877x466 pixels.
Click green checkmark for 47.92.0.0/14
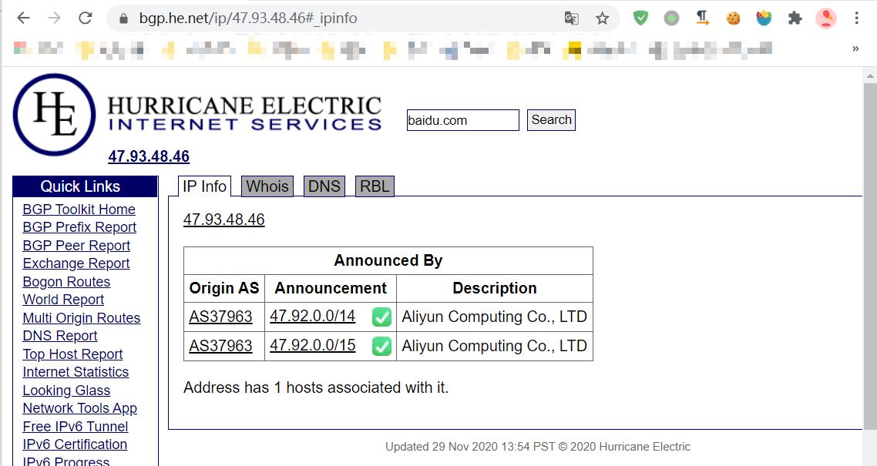pos(381,317)
